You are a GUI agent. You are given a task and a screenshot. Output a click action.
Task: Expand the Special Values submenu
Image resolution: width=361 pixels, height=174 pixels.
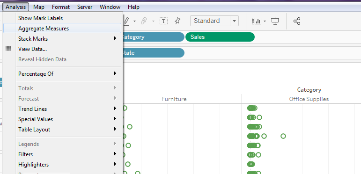[62, 119]
